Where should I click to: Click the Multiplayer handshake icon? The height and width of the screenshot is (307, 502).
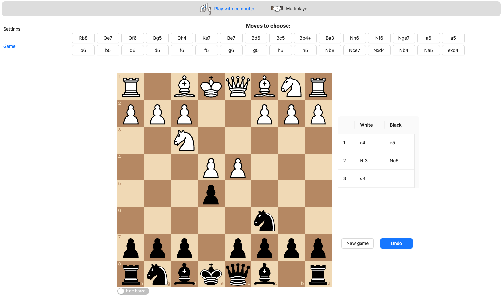pos(277,9)
